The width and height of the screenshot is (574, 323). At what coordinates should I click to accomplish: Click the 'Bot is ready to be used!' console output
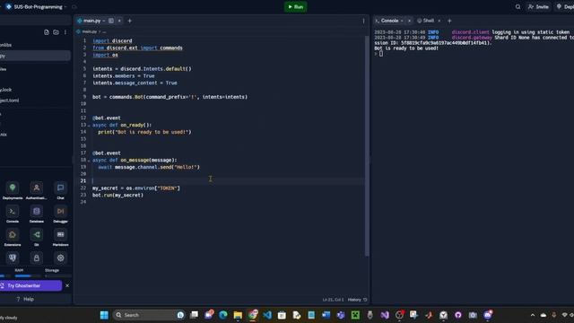click(x=406, y=48)
